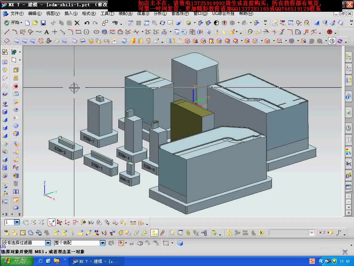This screenshot has width=354, height=266.
Task: Open the rendering style dropdown arrow
Action: tap(194, 23)
